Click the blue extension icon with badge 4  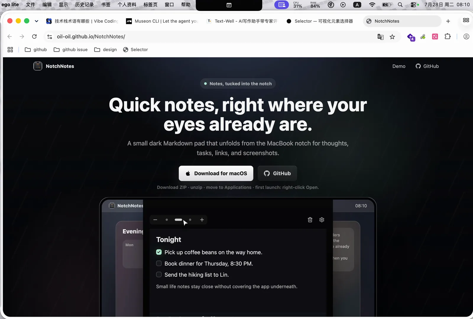411,37
